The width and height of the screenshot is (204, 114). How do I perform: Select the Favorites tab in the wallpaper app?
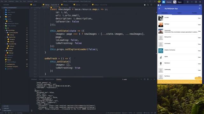click(x=194, y=13)
